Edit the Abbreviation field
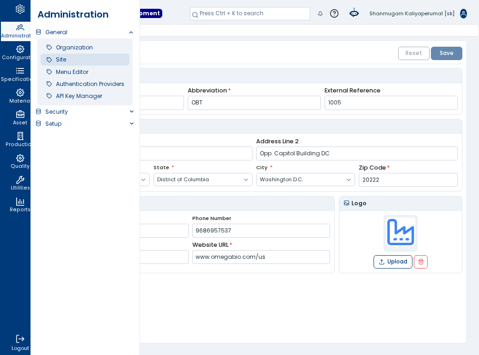The image size is (479, 355). (254, 103)
